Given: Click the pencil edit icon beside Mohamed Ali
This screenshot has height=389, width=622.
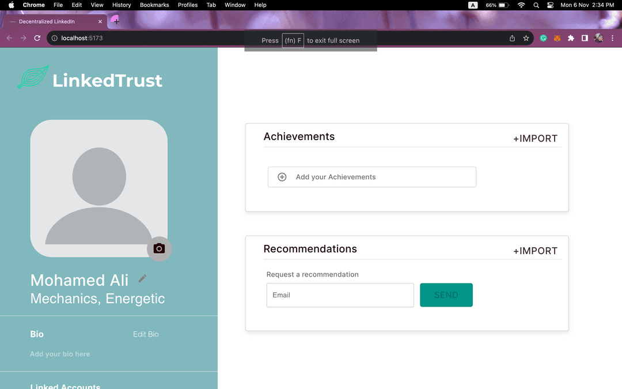Looking at the screenshot, I should 142,279.
